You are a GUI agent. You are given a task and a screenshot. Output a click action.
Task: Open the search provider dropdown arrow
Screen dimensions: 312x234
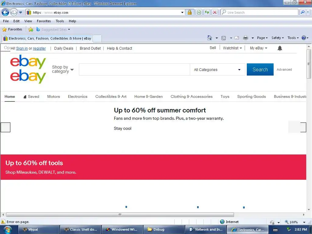(308, 12)
